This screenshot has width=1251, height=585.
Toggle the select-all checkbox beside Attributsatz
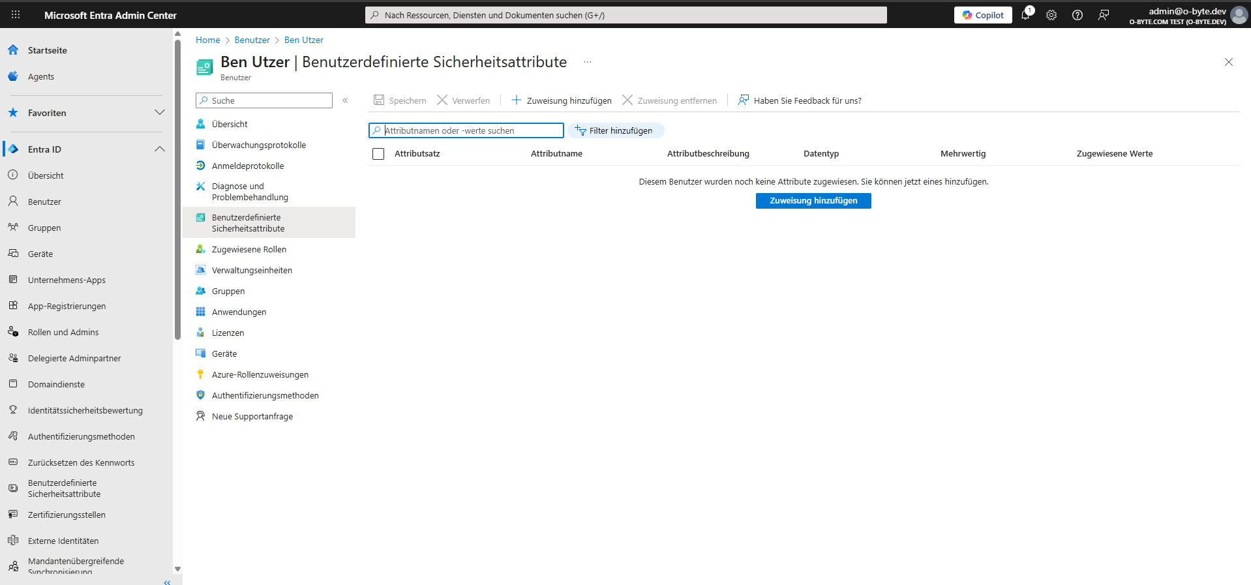click(378, 154)
